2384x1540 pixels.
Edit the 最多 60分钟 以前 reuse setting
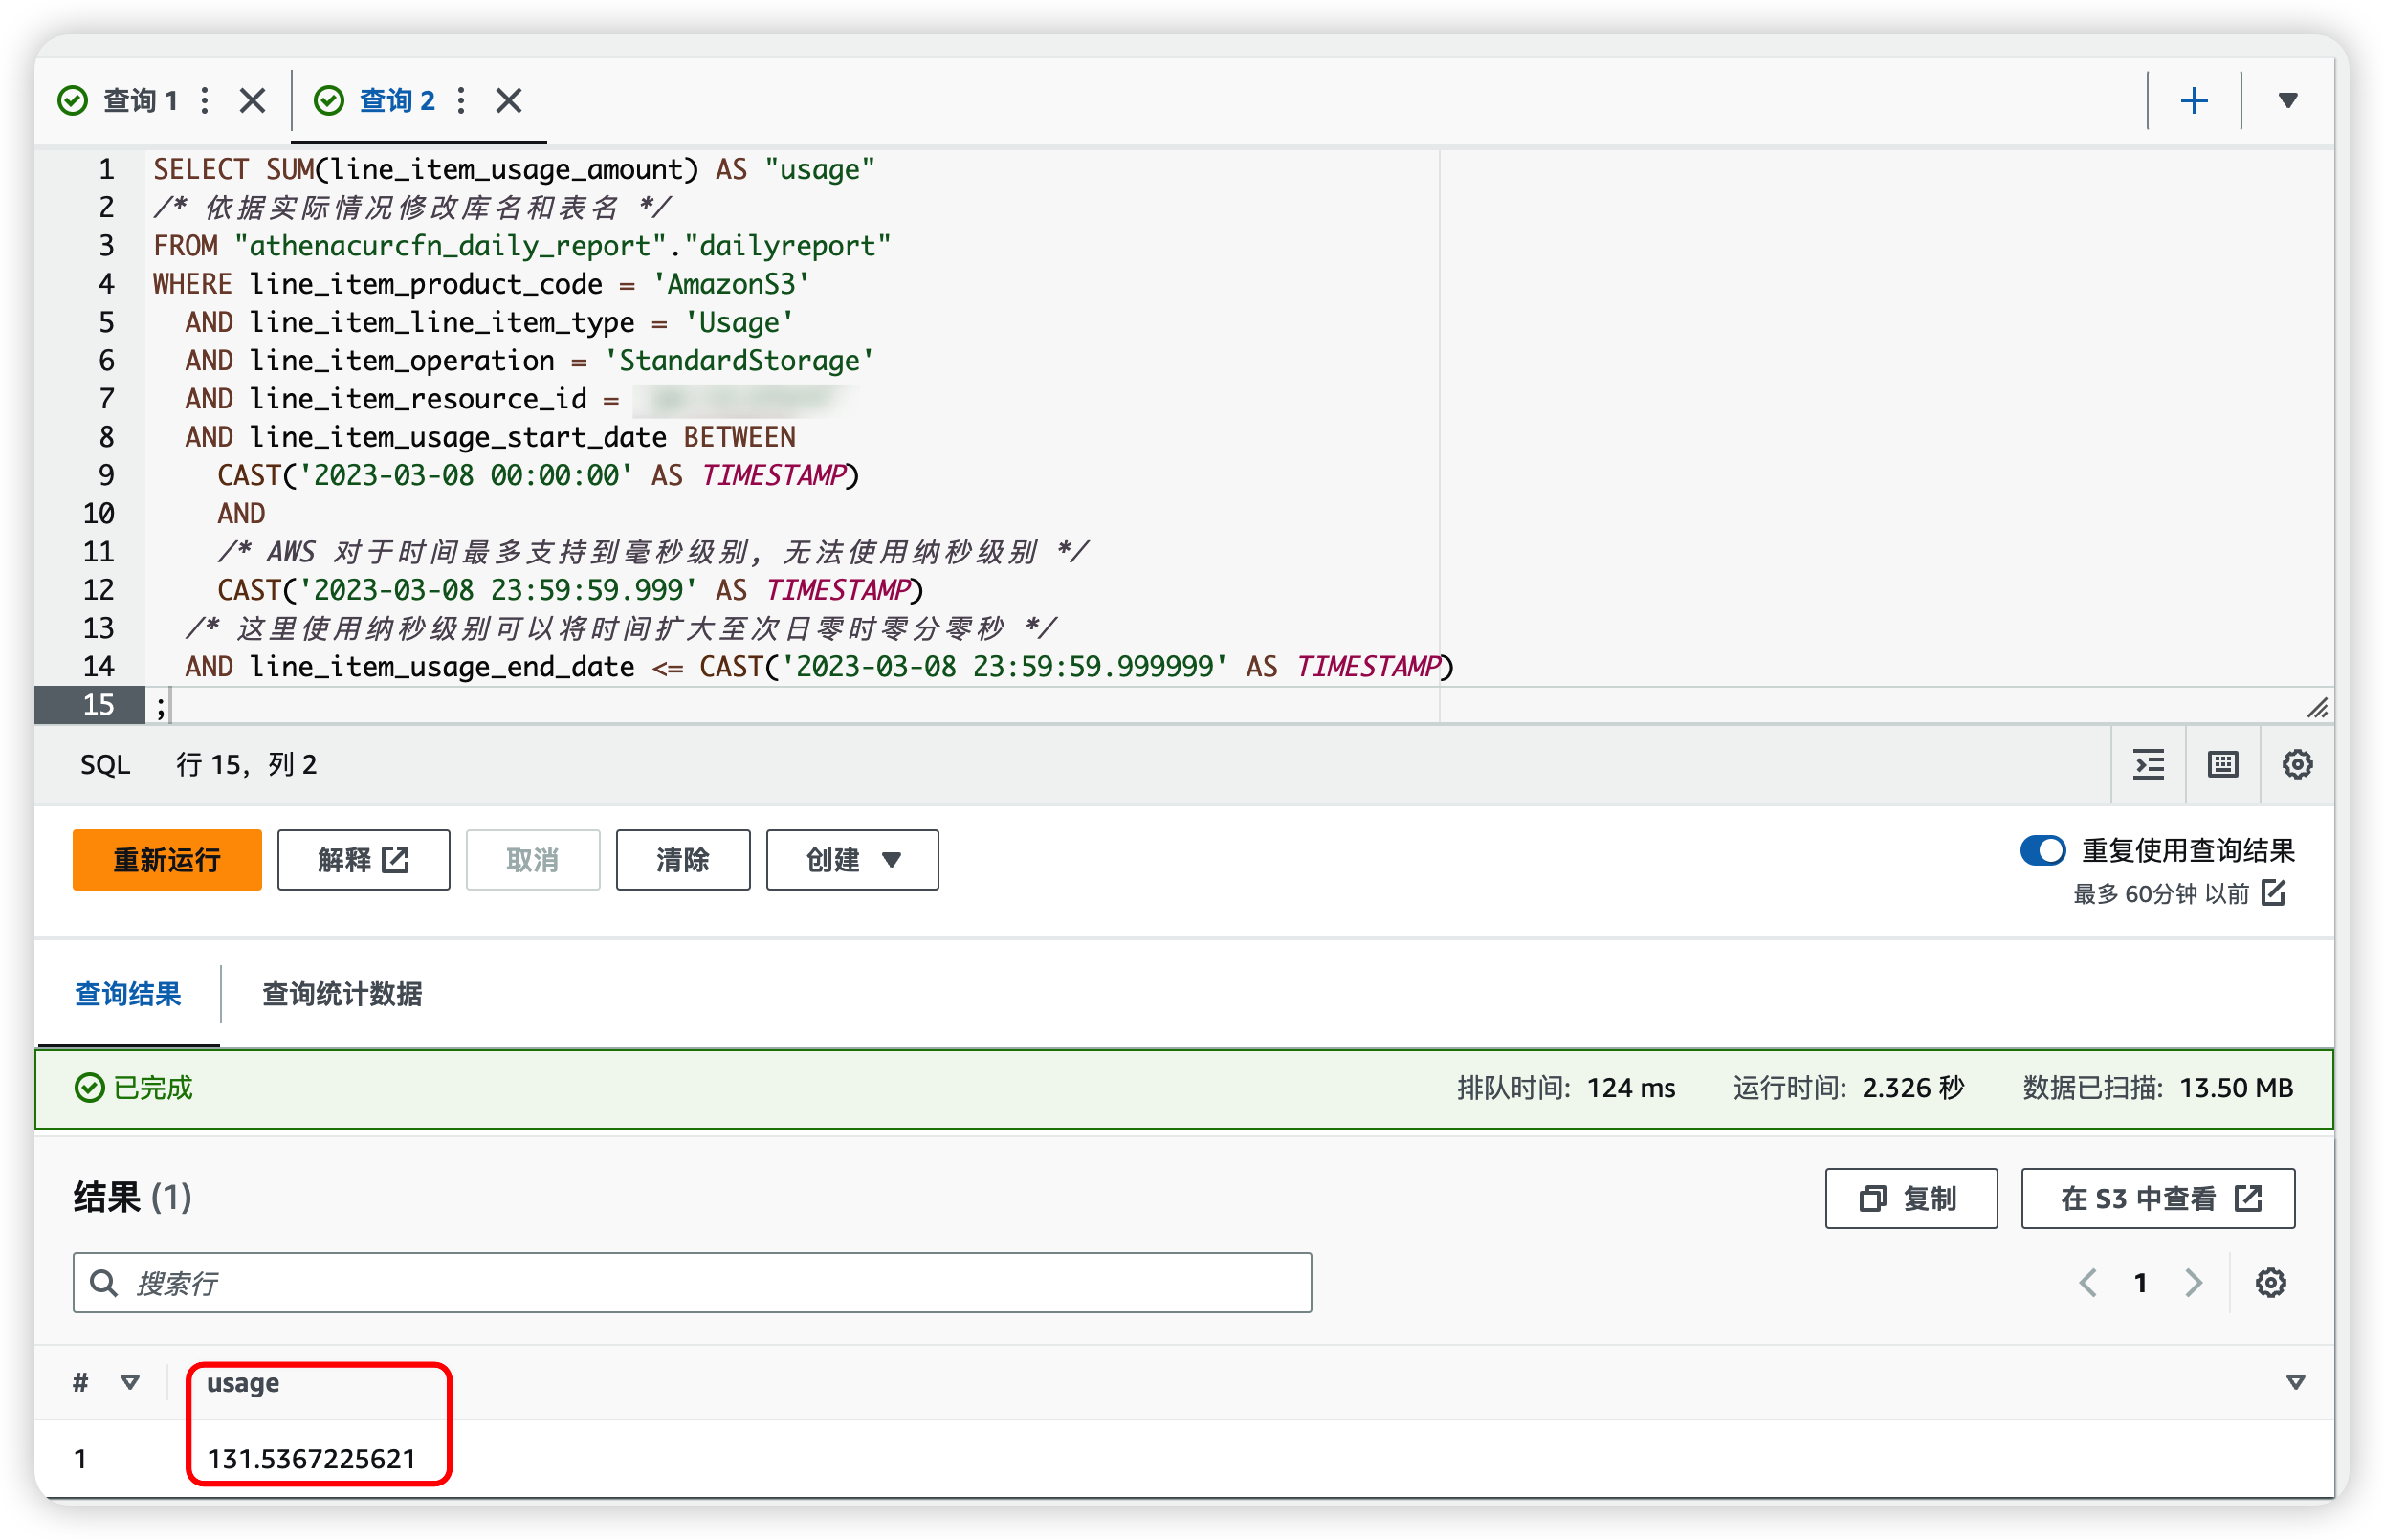coord(2274,893)
